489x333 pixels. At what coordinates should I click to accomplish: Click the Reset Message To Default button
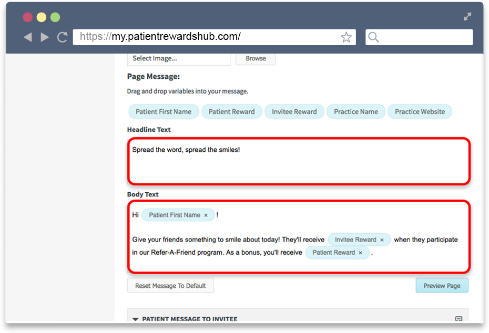(x=170, y=285)
